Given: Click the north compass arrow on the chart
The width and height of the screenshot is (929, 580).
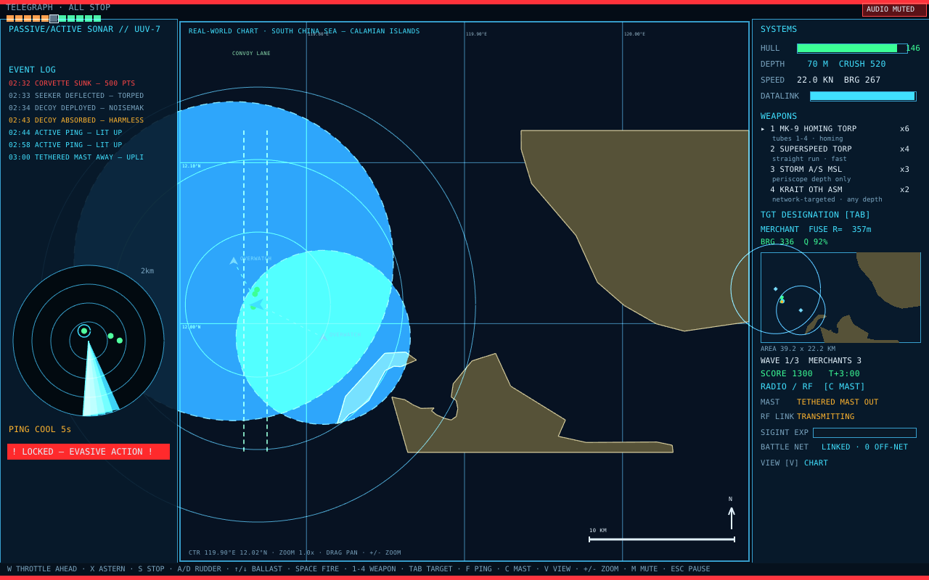Looking at the screenshot, I should point(732,518).
